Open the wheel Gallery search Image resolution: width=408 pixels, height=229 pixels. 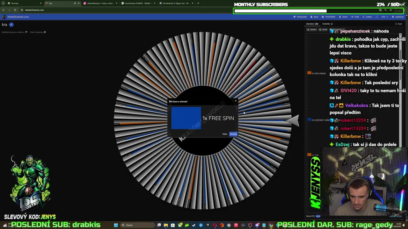367,17
